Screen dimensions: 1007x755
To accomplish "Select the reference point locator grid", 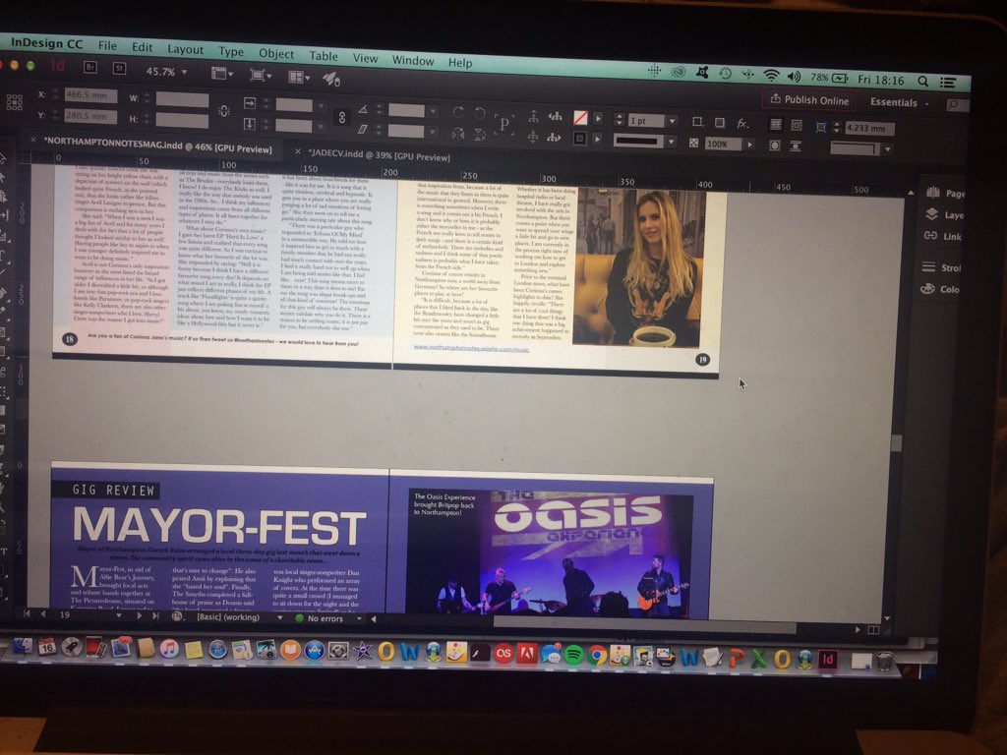I will (14, 102).
